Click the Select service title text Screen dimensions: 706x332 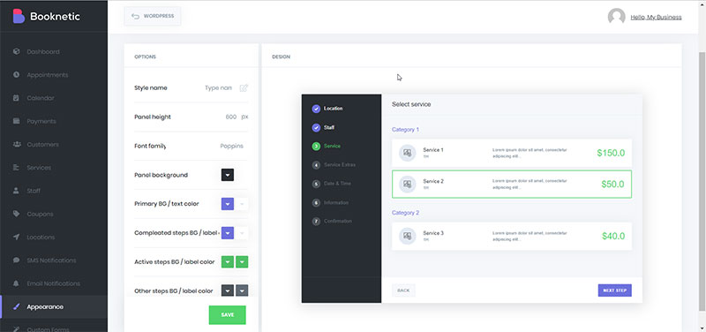[411, 104]
